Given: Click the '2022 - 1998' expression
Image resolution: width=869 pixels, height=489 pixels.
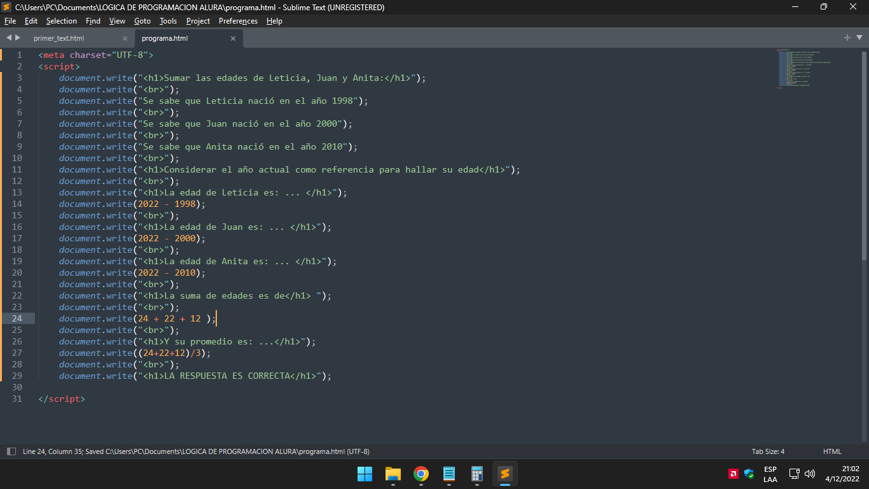Looking at the screenshot, I should pyautogui.click(x=167, y=204).
